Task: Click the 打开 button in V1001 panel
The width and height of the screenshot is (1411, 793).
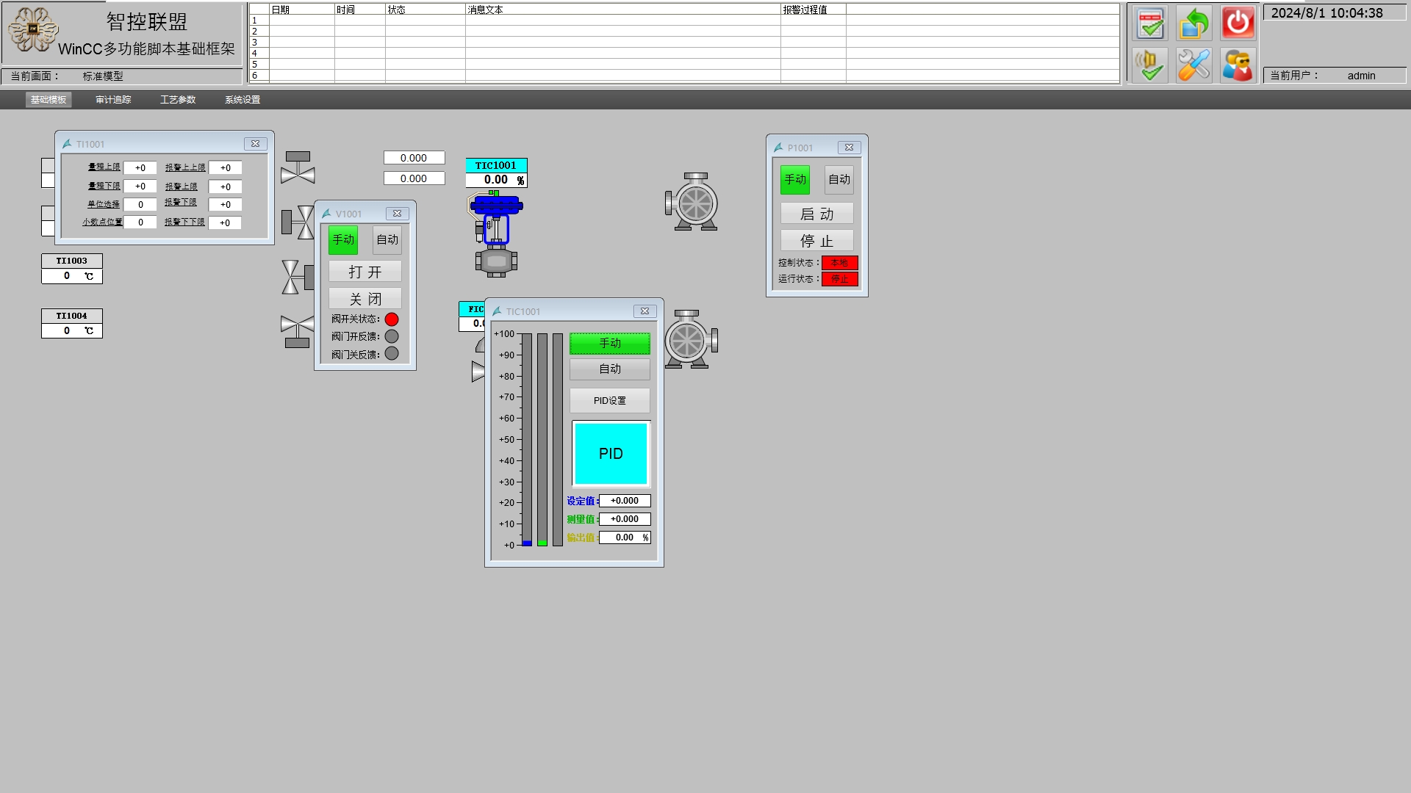Action: coord(365,272)
